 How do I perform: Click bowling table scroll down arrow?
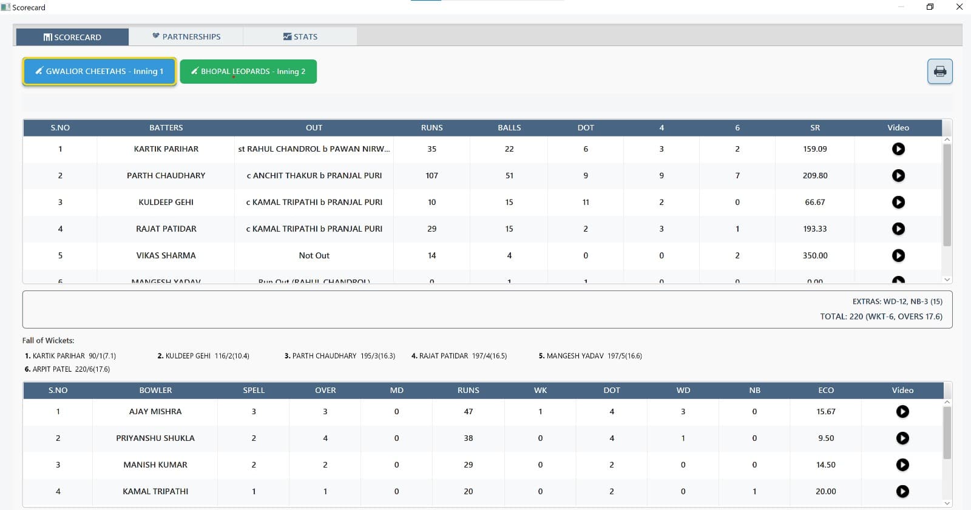click(947, 503)
